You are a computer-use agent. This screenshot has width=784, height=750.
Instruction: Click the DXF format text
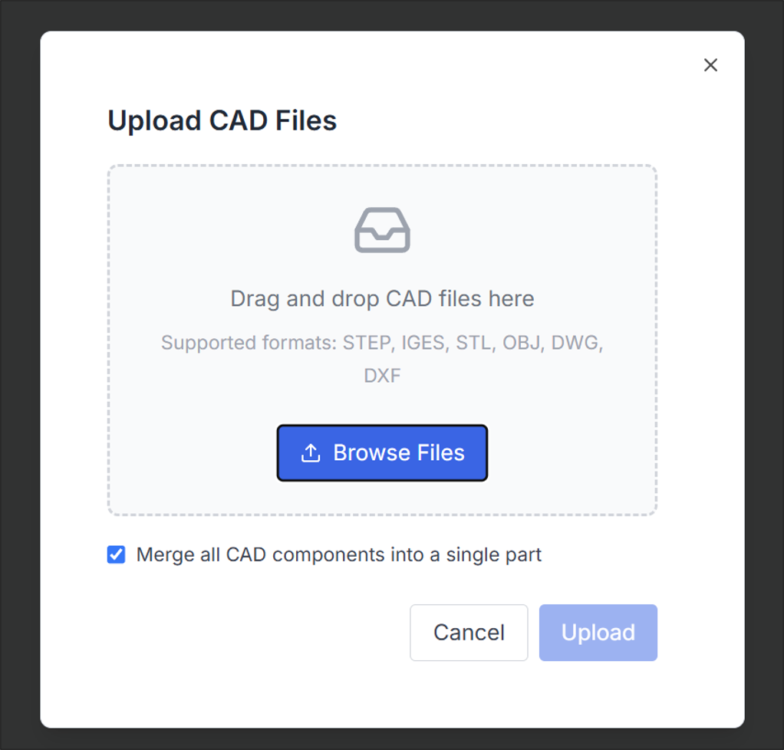(382, 376)
